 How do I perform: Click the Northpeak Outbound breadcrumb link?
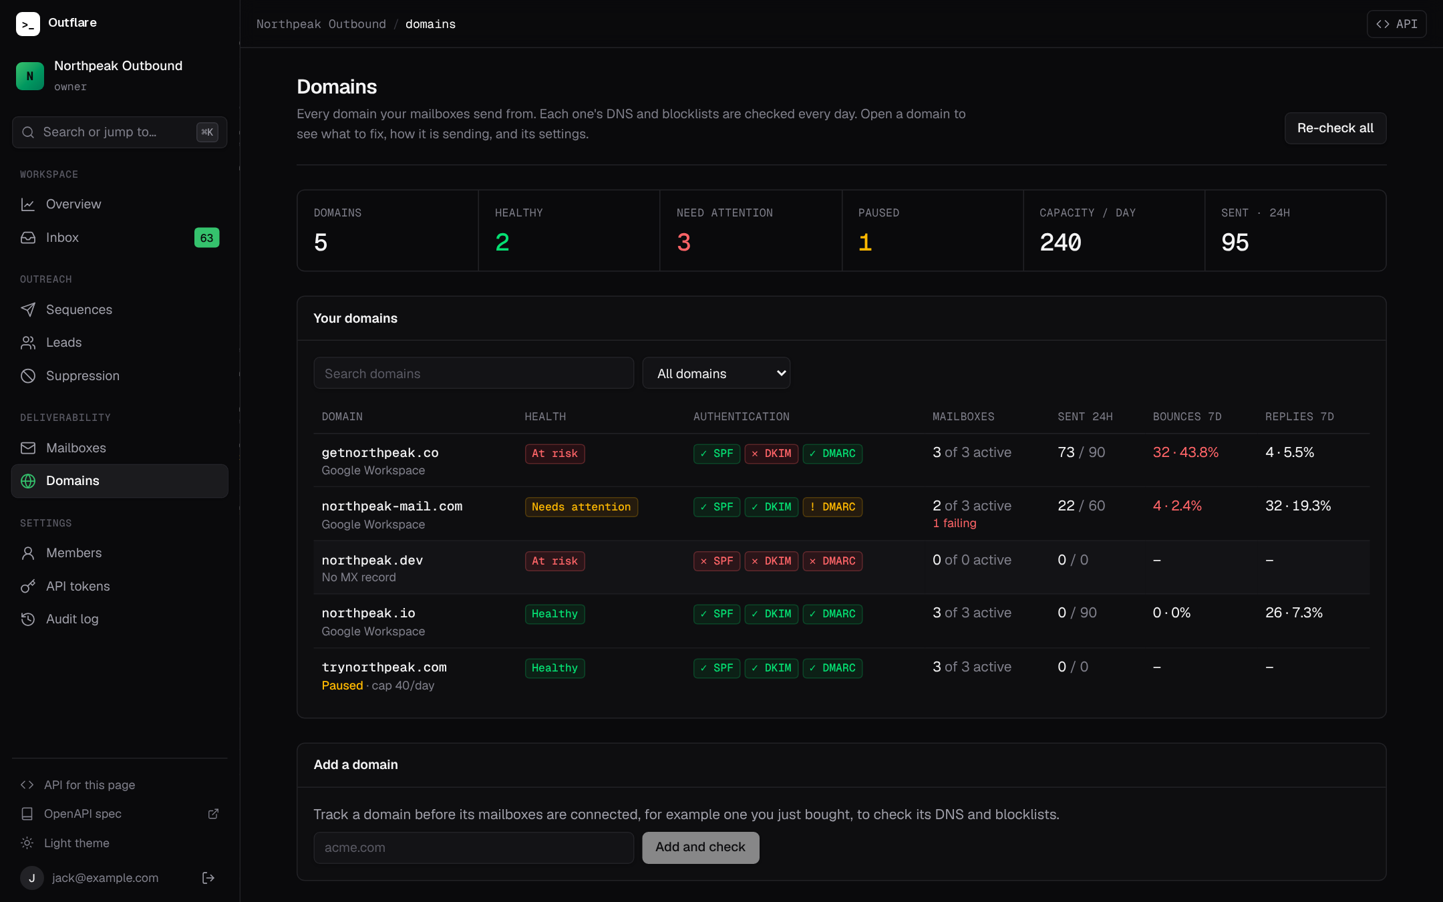(321, 24)
